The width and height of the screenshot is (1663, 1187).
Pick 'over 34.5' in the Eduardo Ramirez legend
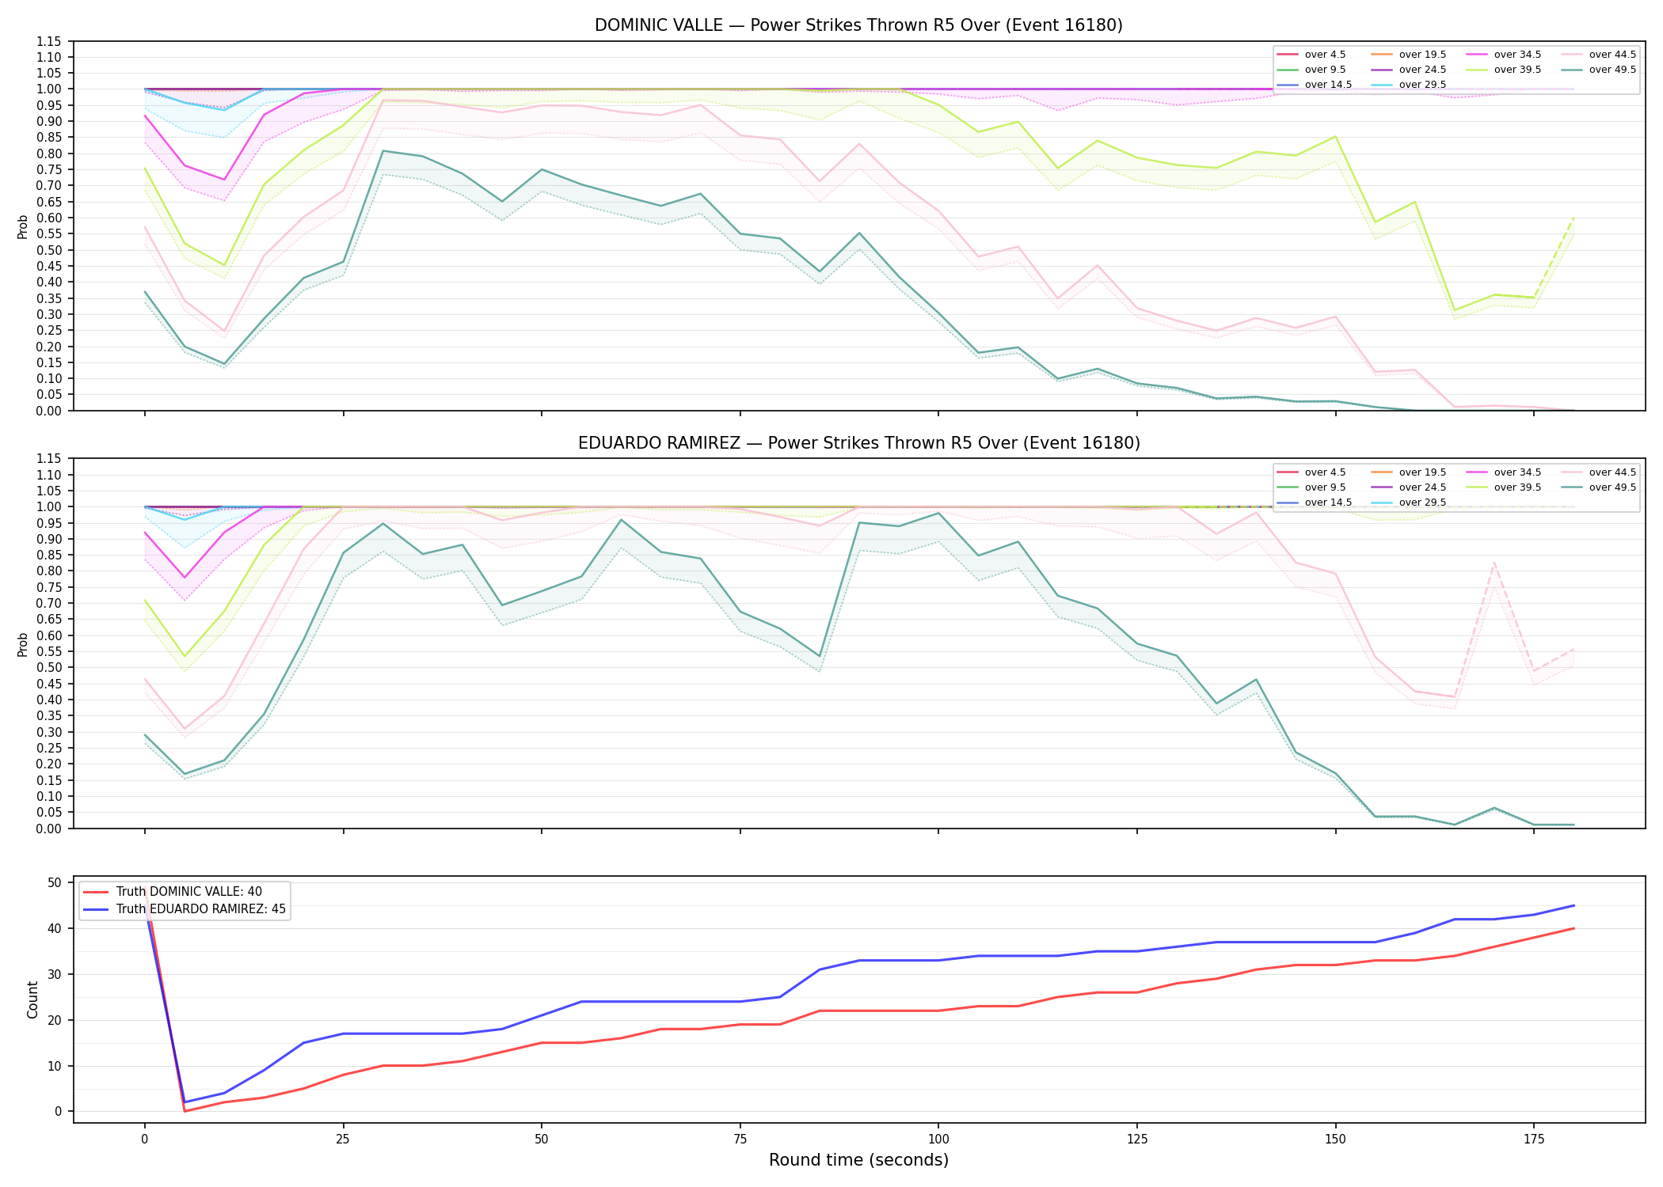1517,472
